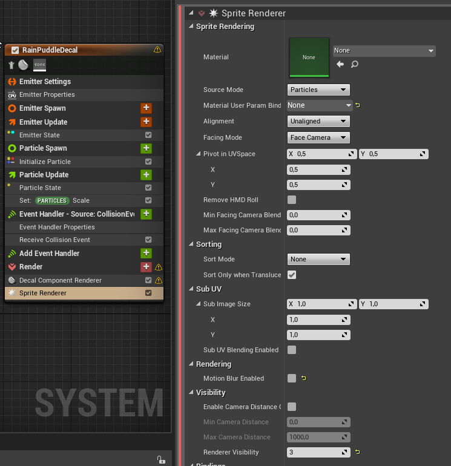451x466 pixels.
Task: Click the CPU Emitter Properties icon
Action: (12, 94)
